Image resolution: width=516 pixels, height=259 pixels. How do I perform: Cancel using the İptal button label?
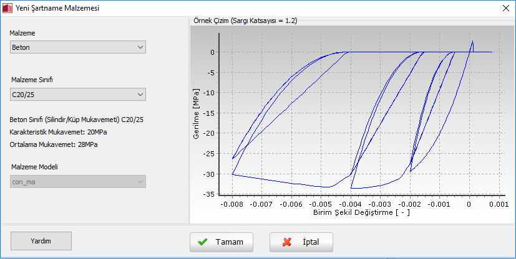click(311, 242)
